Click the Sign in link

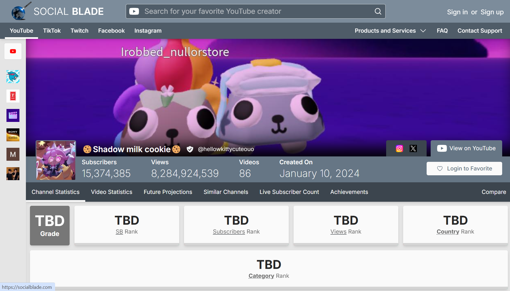pos(457,12)
